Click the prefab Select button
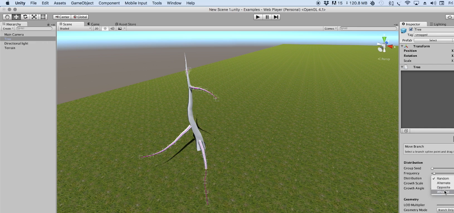This screenshot has width=454, height=213. [x=433, y=40]
